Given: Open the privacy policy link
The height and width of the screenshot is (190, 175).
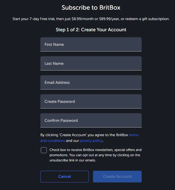Looking at the screenshot, I should [x=91, y=141].
